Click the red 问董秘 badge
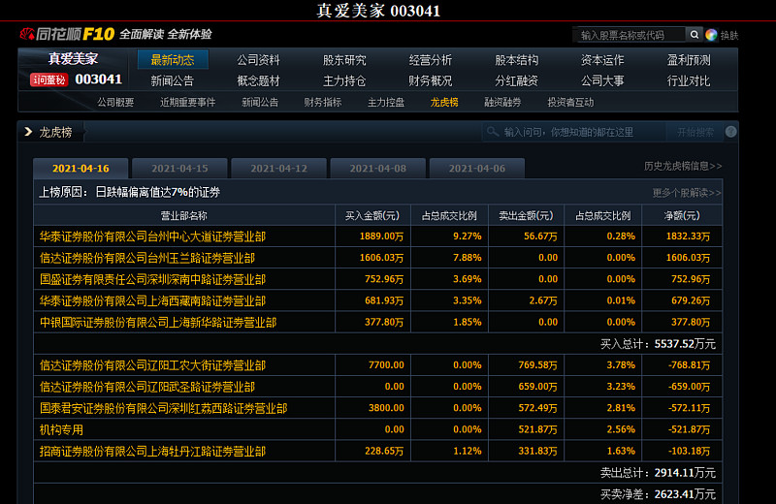This screenshot has width=776, height=504. 48,79
